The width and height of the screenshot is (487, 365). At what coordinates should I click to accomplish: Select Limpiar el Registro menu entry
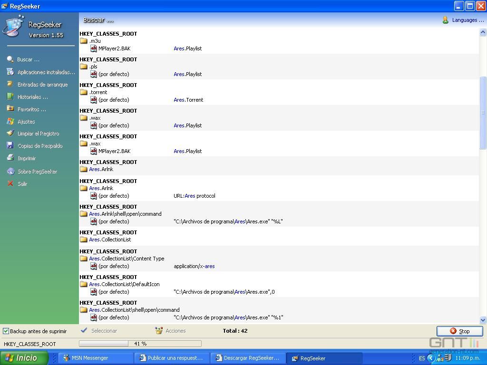click(38, 134)
